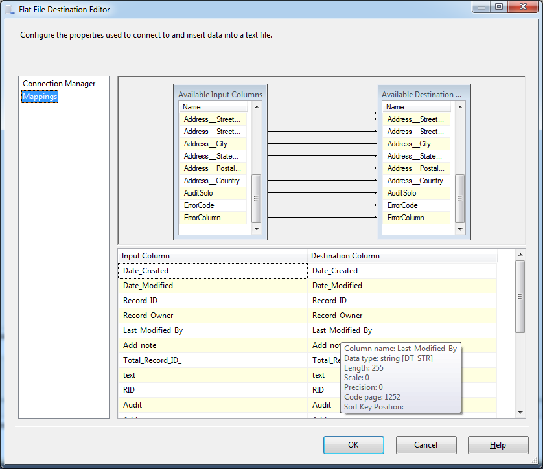Click the RID cell under Destination Column
The width and height of the screenshot is (545, 471).
coord(324,391)
